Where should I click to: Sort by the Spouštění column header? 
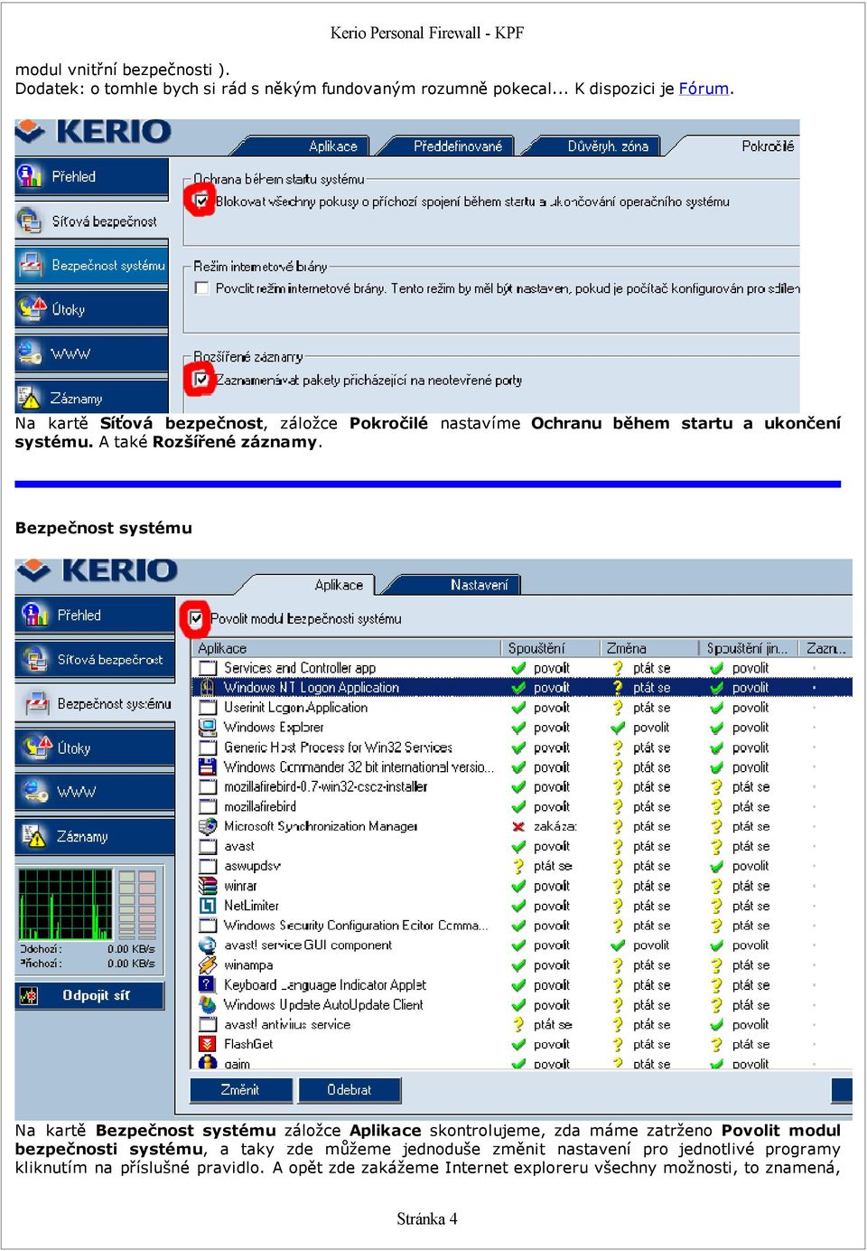(x=552, y=648)
